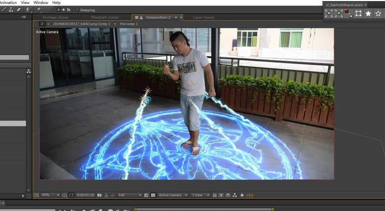Screen dimensions: 385x211
Task: Select the Eraser tool
Action: click(x=19, y=10)
